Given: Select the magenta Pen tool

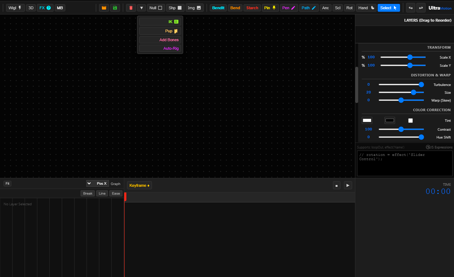Looking at the screenshot, I should (x=289, y=7).
